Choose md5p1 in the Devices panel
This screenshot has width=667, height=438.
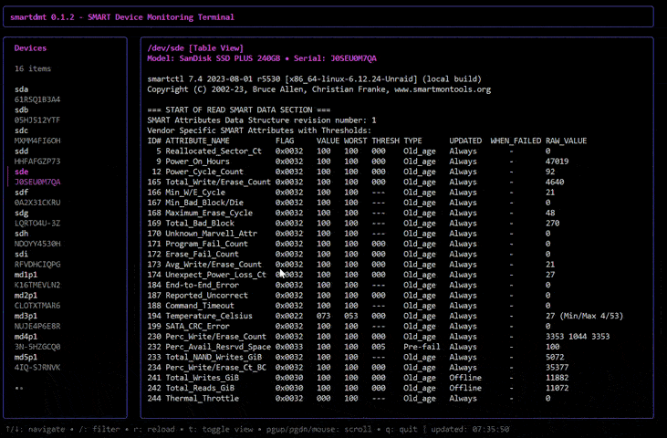tap(26, 357)
